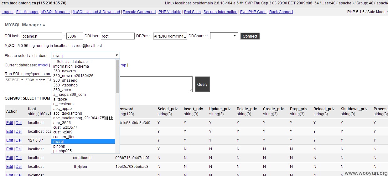Viewport: 388px width, 176px height.
Task: Open the Port Scan link
Action: 192,12
